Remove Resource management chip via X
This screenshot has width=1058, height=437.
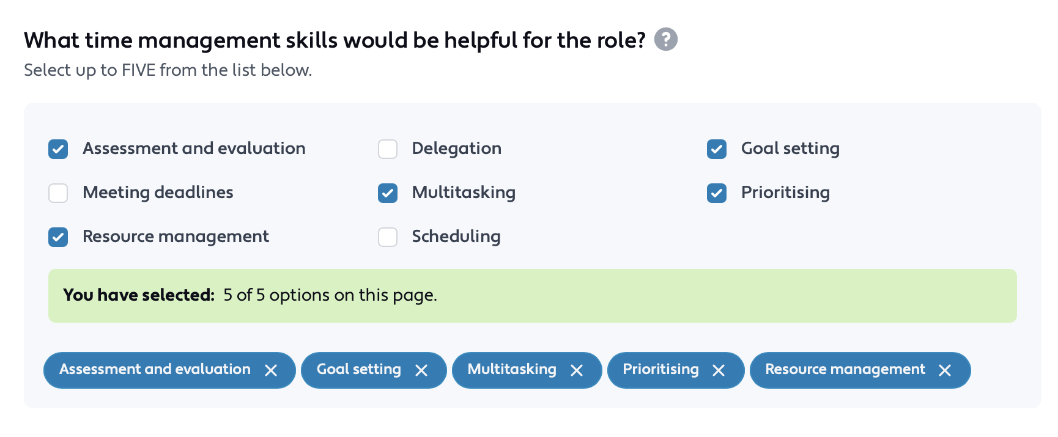coord(945,370)
